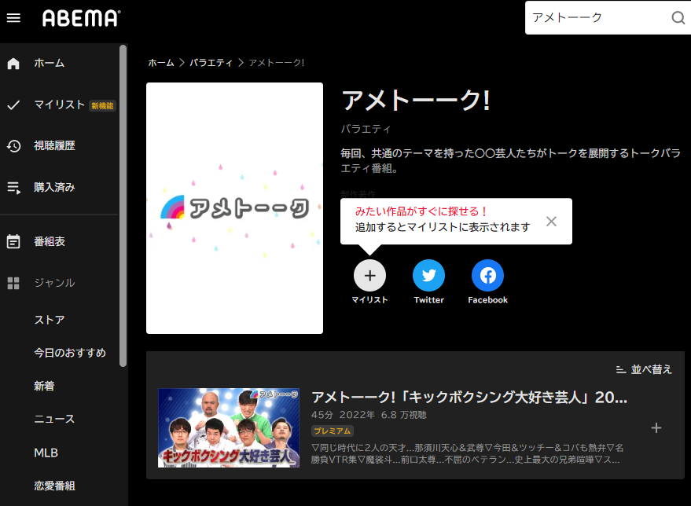
Task: Open 視聴履歴 watch history
Action: [x=54, y=146]
